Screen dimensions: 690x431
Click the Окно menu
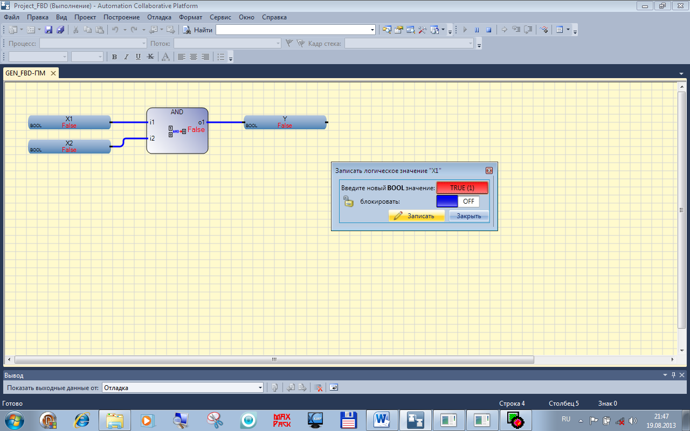tap(246, 17)
